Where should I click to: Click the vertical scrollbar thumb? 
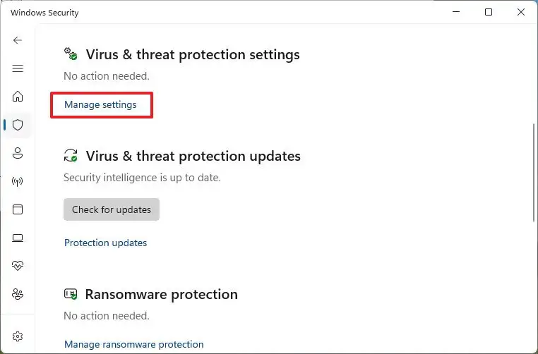tap(533, 173)
